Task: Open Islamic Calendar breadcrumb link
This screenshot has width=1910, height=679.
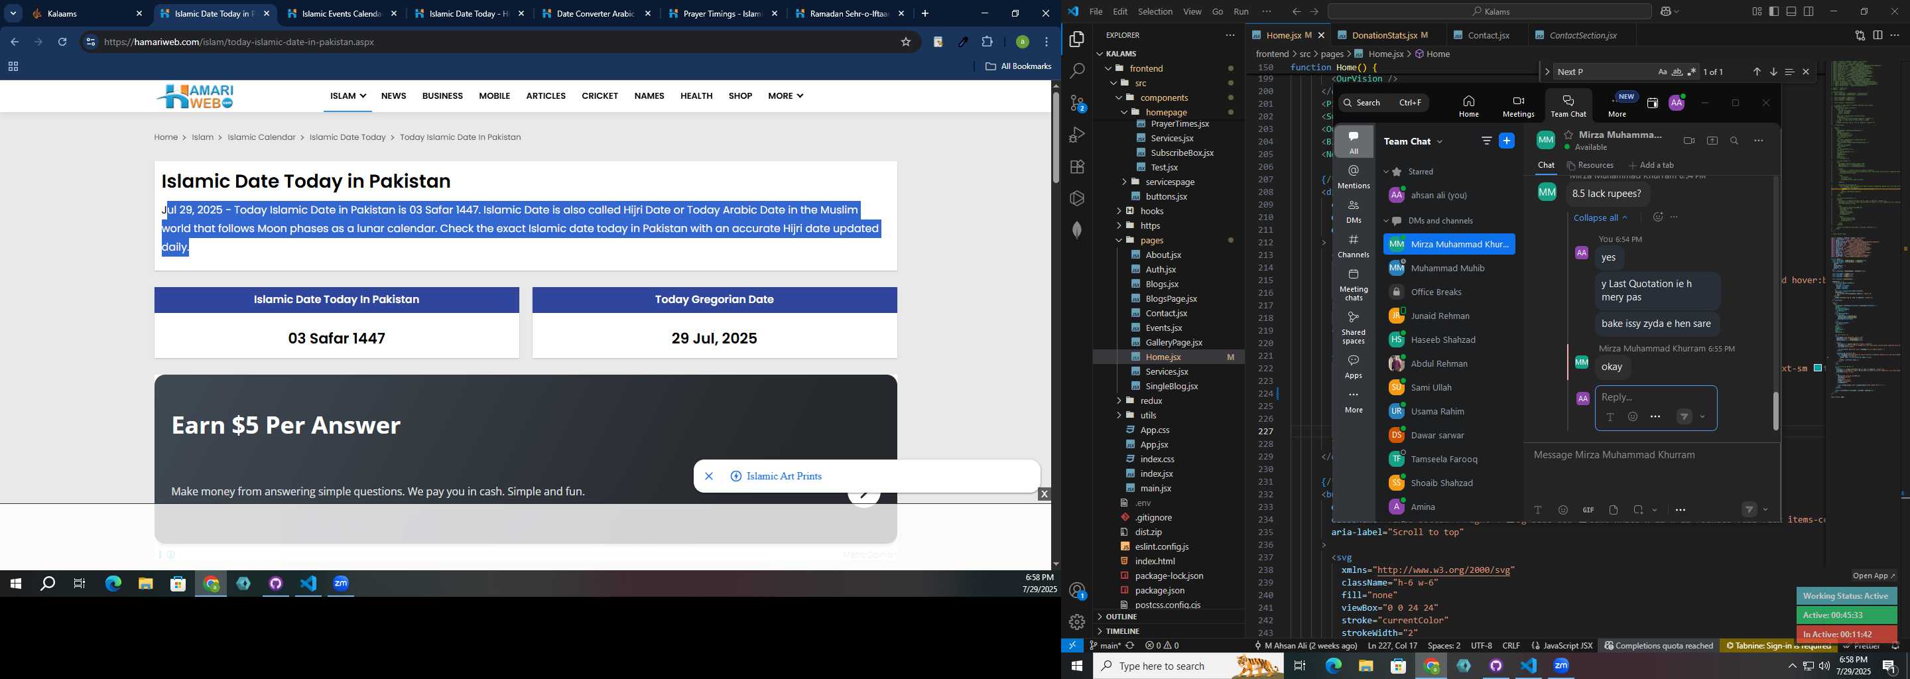Action: pyautogui.click(x=261, y=137)
